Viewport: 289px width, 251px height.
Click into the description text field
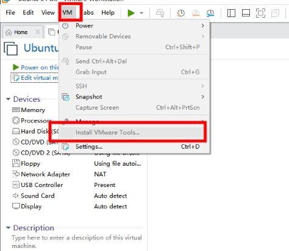coord(77,242)
